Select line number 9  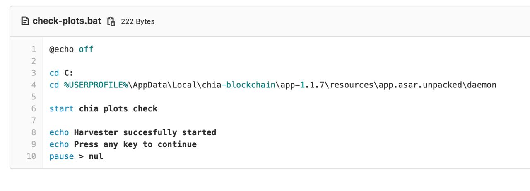tap(34, 144)
